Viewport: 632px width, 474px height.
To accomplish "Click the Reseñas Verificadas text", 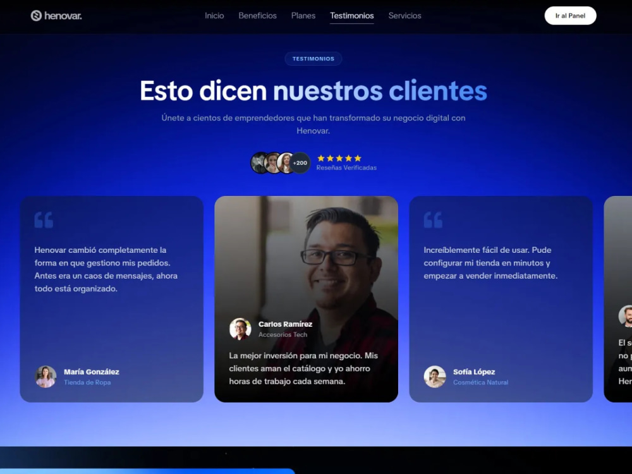I will [x=346, y=167].
